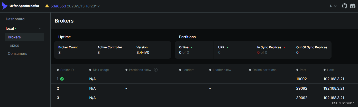The width and height of the screenshot is (358, 107).
Task: Open broker 3 row with port 39092
Action: pos(204,98)
